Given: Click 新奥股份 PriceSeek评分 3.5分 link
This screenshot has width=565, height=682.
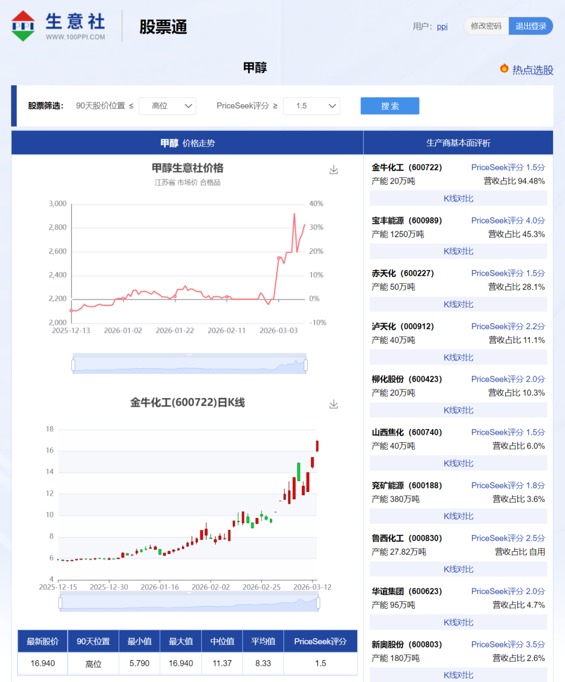Looking at the screenshot, I should click(x=508, y=644).
